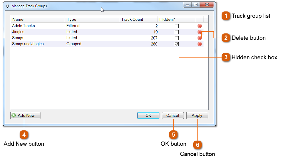Viewport: 282px width, 162px height.
Task: Sort by the Track Count column header
Action: (x=138, y=19)
